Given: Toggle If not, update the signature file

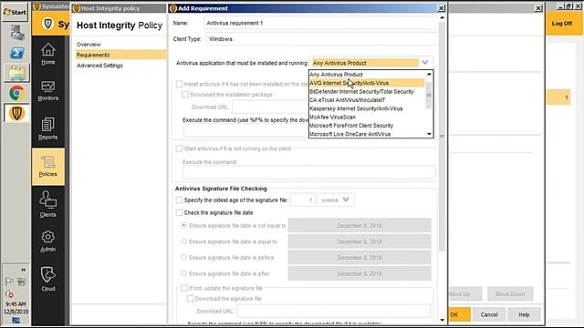Looking at the screenshot, I should coord(184,288).
